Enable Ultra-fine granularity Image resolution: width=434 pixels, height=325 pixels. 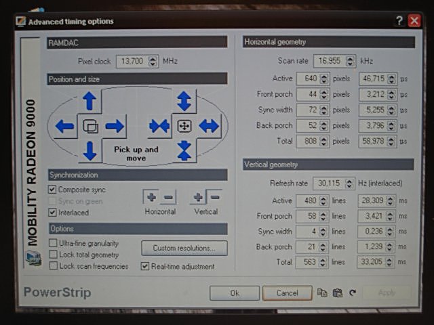(x=53, y=243)
